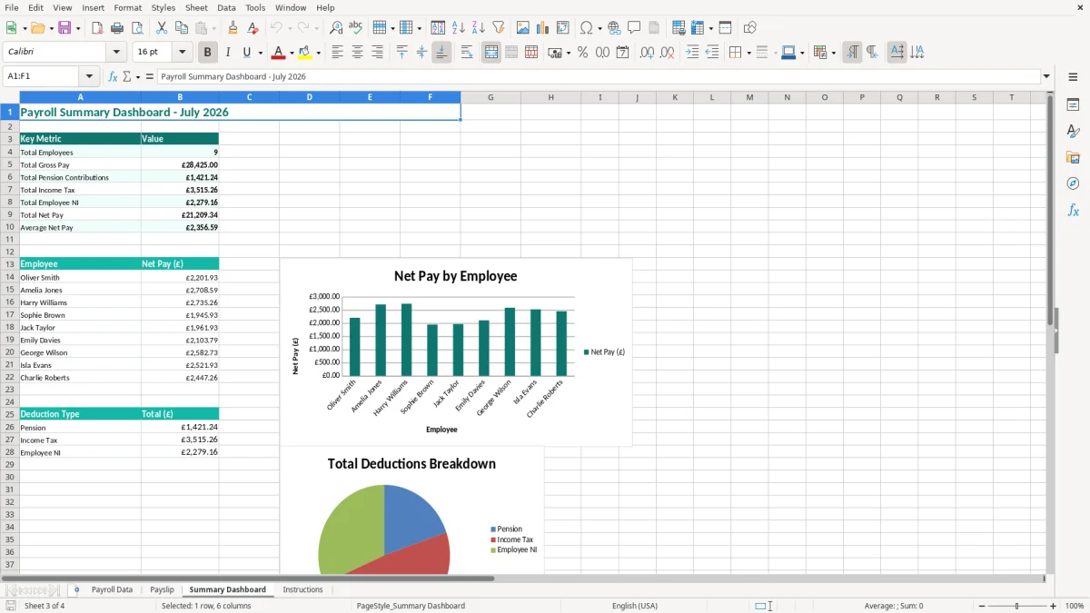Click the zoom in plus button
The height and width of the screenshot is (613, 1090).
coord(1054,606)
